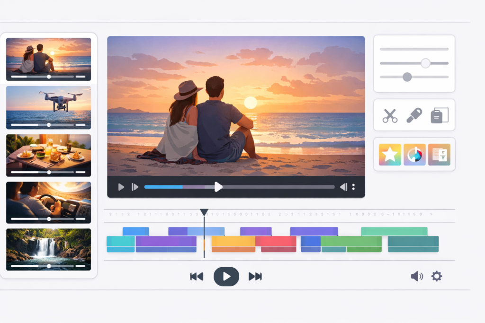This screenshot has width=485, height=323.
Task: Click the step-forward control in the preview player
Action: (134, 187)
